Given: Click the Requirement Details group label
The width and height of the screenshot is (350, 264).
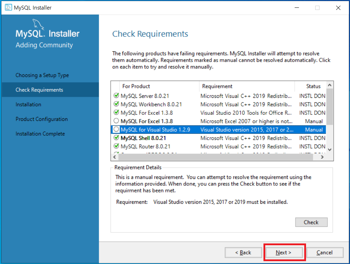Looking at the screenshot, I should (x=138, y=167).
